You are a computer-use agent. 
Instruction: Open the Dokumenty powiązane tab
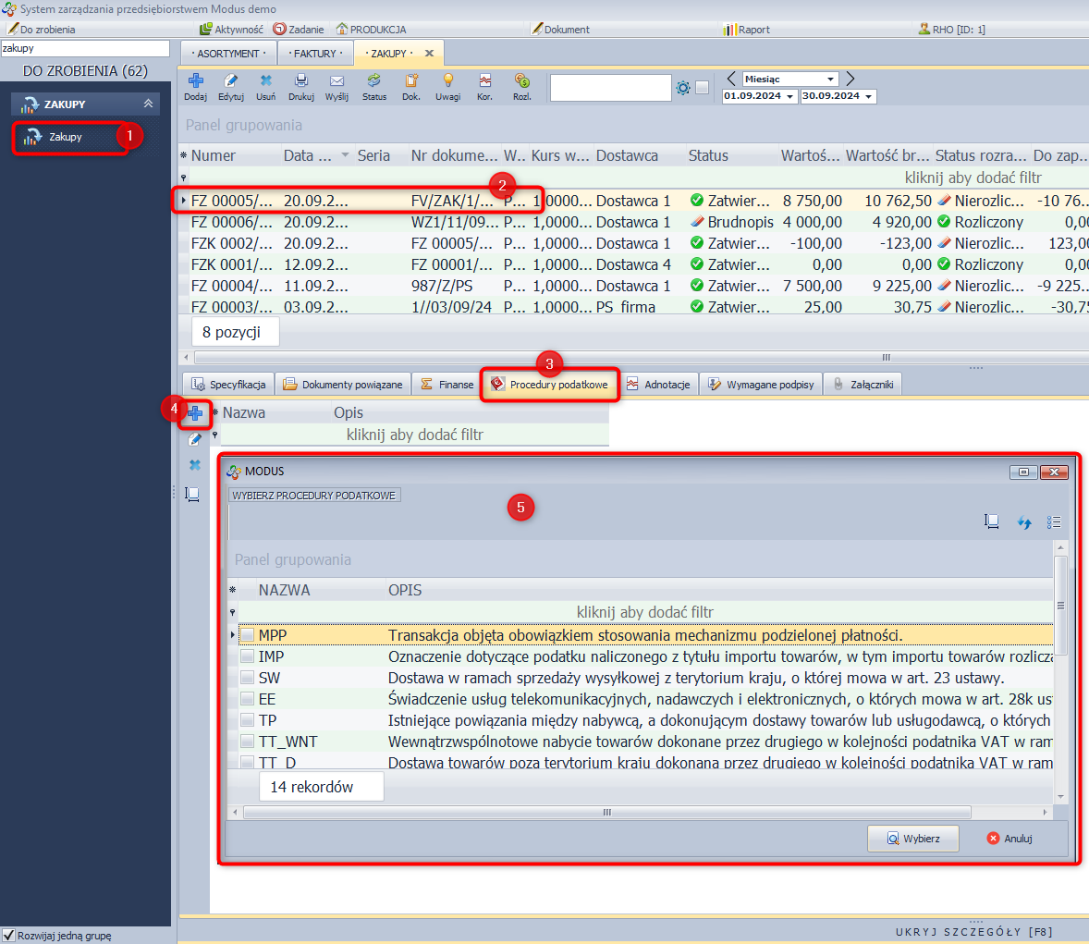[x=343, y=385]
